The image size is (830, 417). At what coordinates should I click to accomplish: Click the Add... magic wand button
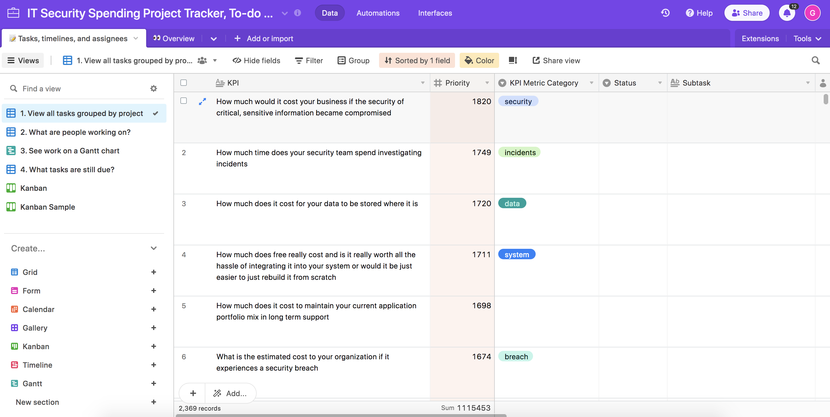click(230, 393)
